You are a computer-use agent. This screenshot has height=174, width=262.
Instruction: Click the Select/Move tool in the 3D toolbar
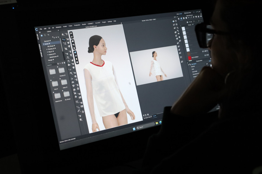tap(64, 40)
